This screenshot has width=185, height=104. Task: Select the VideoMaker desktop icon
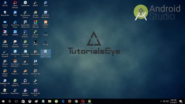click(15, 92)
